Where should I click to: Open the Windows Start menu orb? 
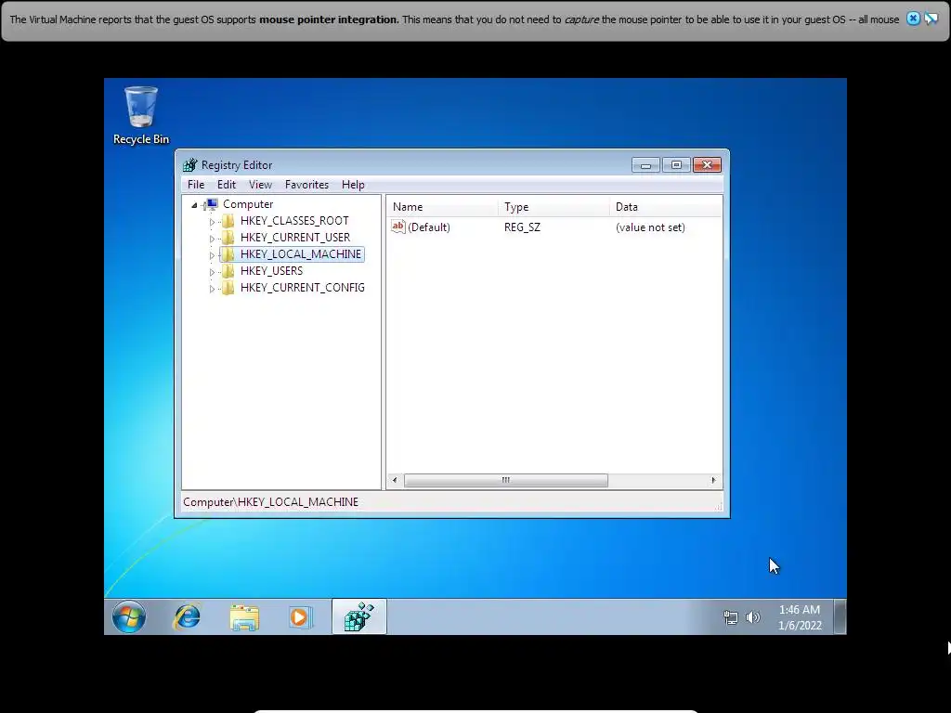point(128,617)
